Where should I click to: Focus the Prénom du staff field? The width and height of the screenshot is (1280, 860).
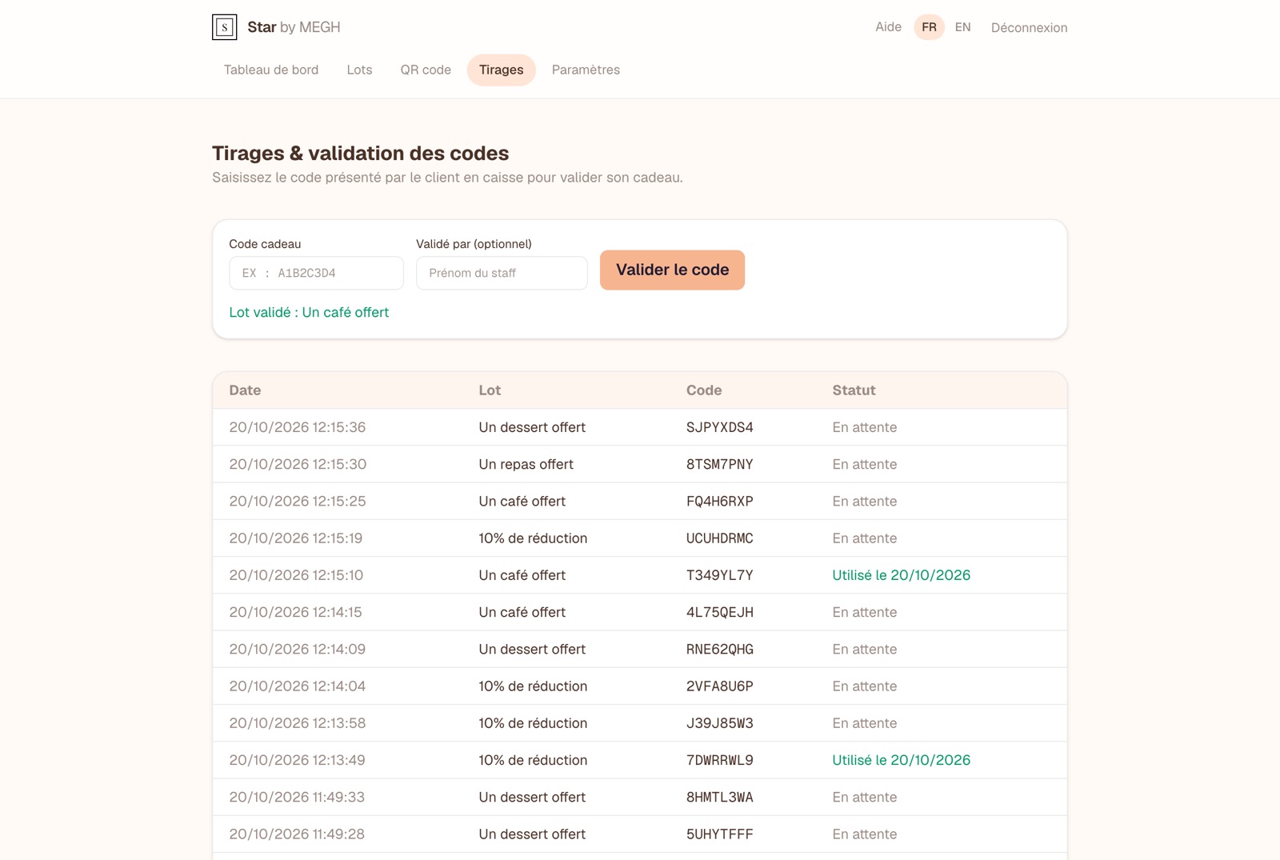(x=502, y=273)
